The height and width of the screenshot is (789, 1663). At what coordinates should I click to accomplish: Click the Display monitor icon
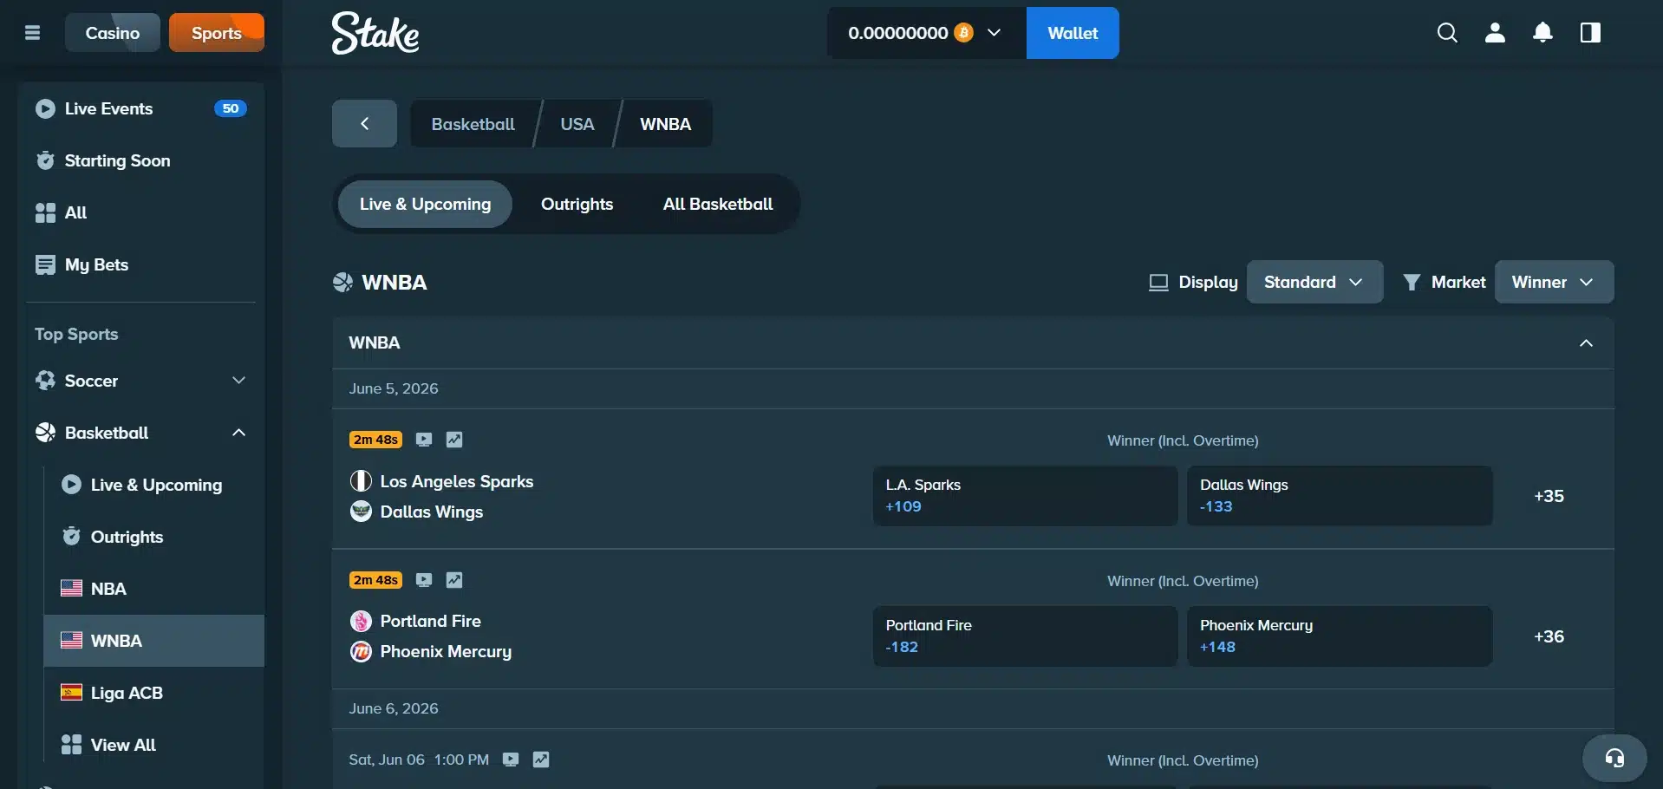(1158, 283)
